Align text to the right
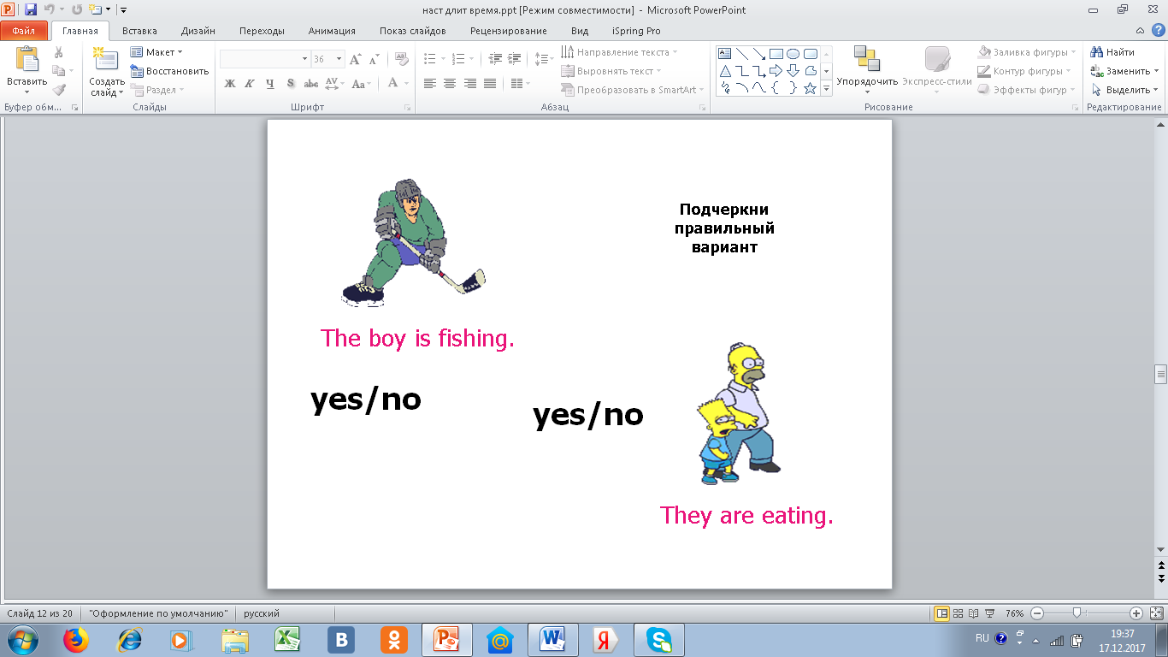This screenshot has height=657, width=1168. (469, 83)
